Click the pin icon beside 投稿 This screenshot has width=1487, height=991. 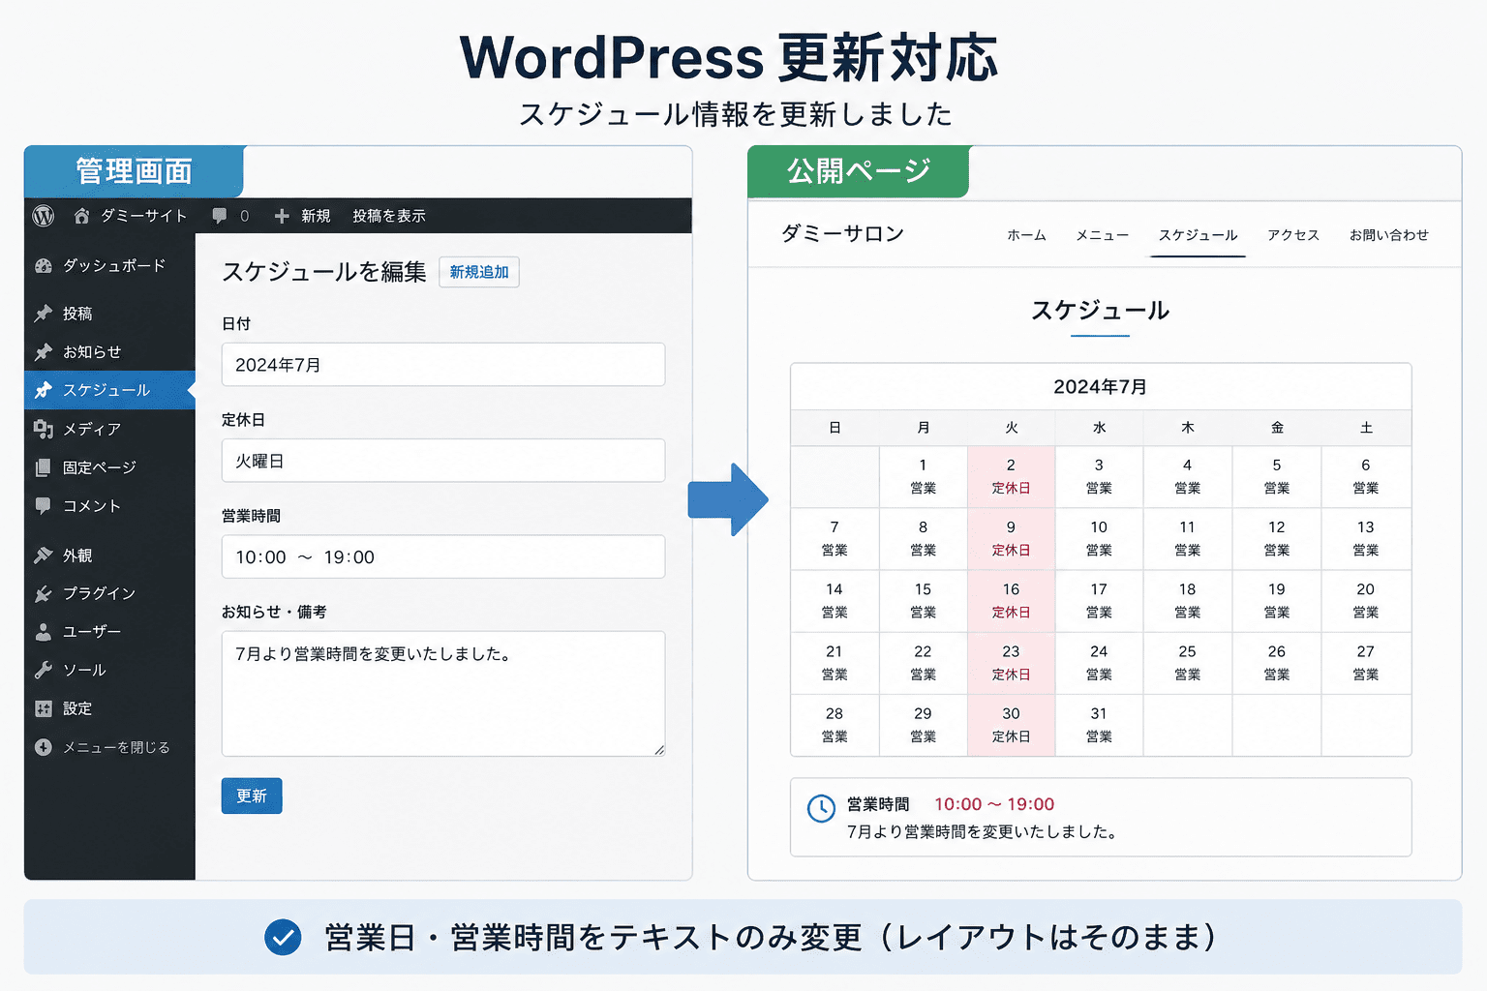coord(44,314)
